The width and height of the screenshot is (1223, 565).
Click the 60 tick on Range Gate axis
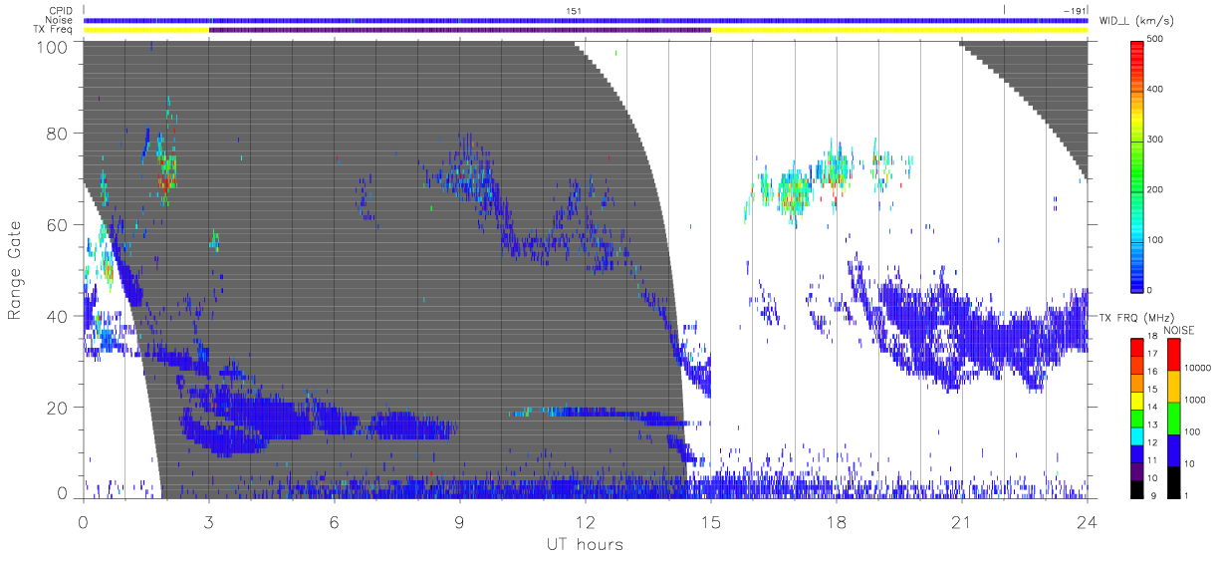[x=55, y=224]
